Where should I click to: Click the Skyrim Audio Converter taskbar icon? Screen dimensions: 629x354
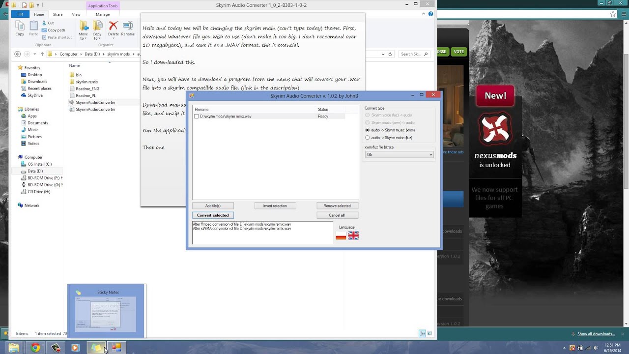pos(116,348)
